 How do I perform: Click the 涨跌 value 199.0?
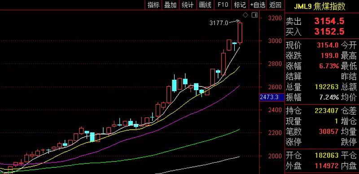point(330,56)
